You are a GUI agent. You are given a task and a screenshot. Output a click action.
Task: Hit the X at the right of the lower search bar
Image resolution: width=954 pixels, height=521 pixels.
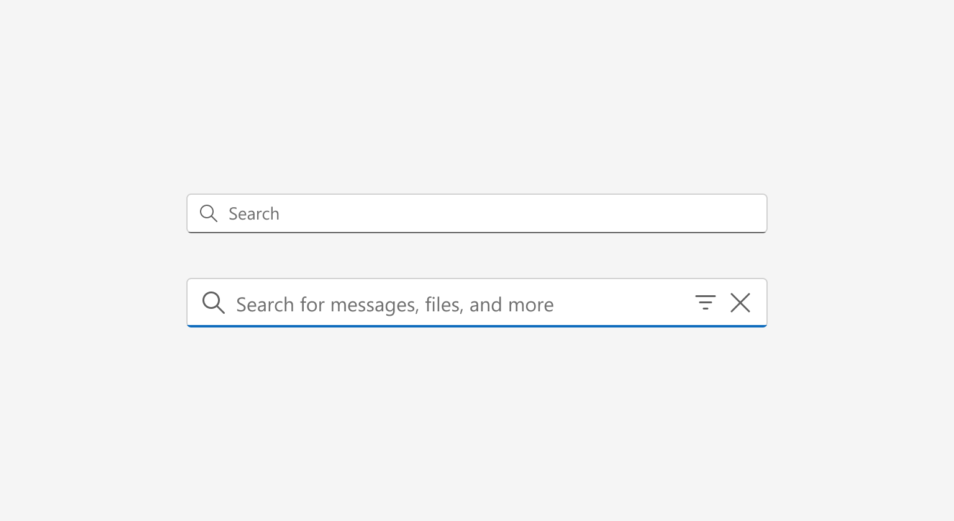(x=740, y=303)
